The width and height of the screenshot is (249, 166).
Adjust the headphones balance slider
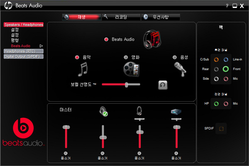(x=139, y=119)
